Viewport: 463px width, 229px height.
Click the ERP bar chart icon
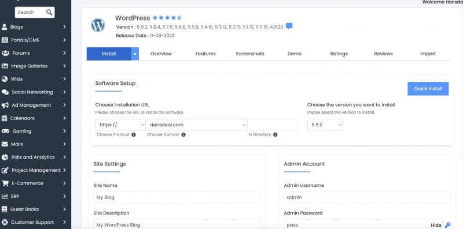5,196
